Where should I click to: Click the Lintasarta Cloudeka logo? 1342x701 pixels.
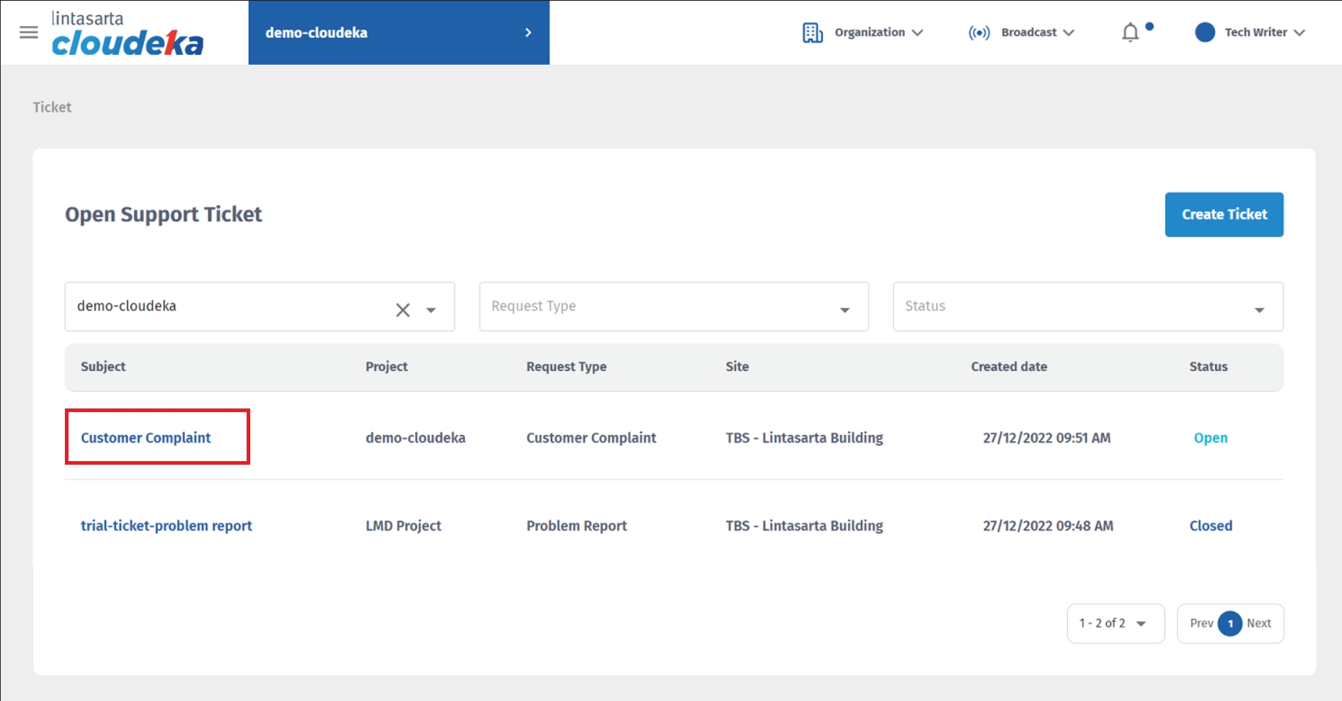tap(127, 34)
